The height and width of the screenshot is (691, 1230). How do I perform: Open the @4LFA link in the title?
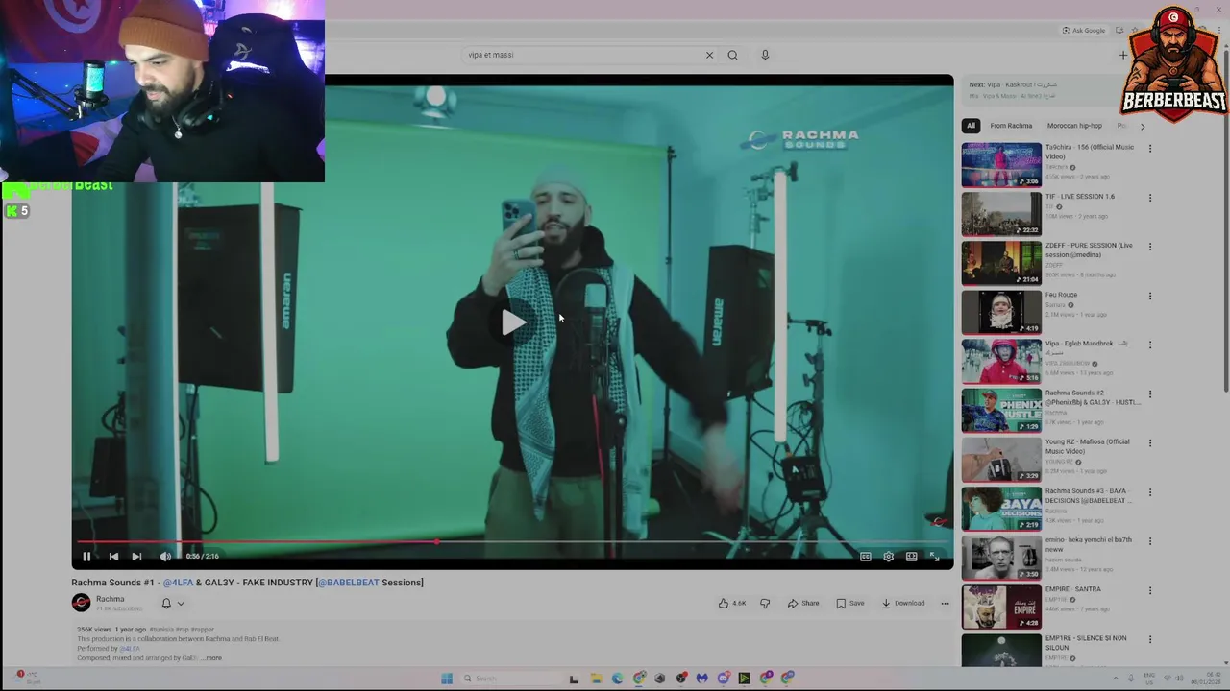[178, 582]
